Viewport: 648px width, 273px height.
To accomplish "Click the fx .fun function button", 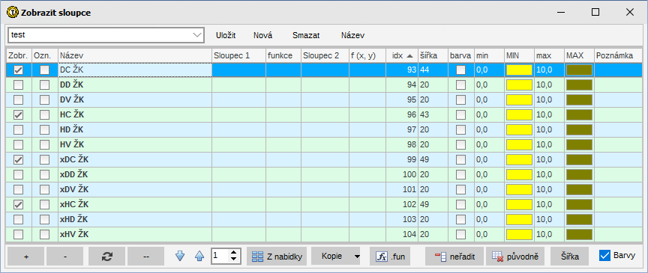I will coord(390,256).
